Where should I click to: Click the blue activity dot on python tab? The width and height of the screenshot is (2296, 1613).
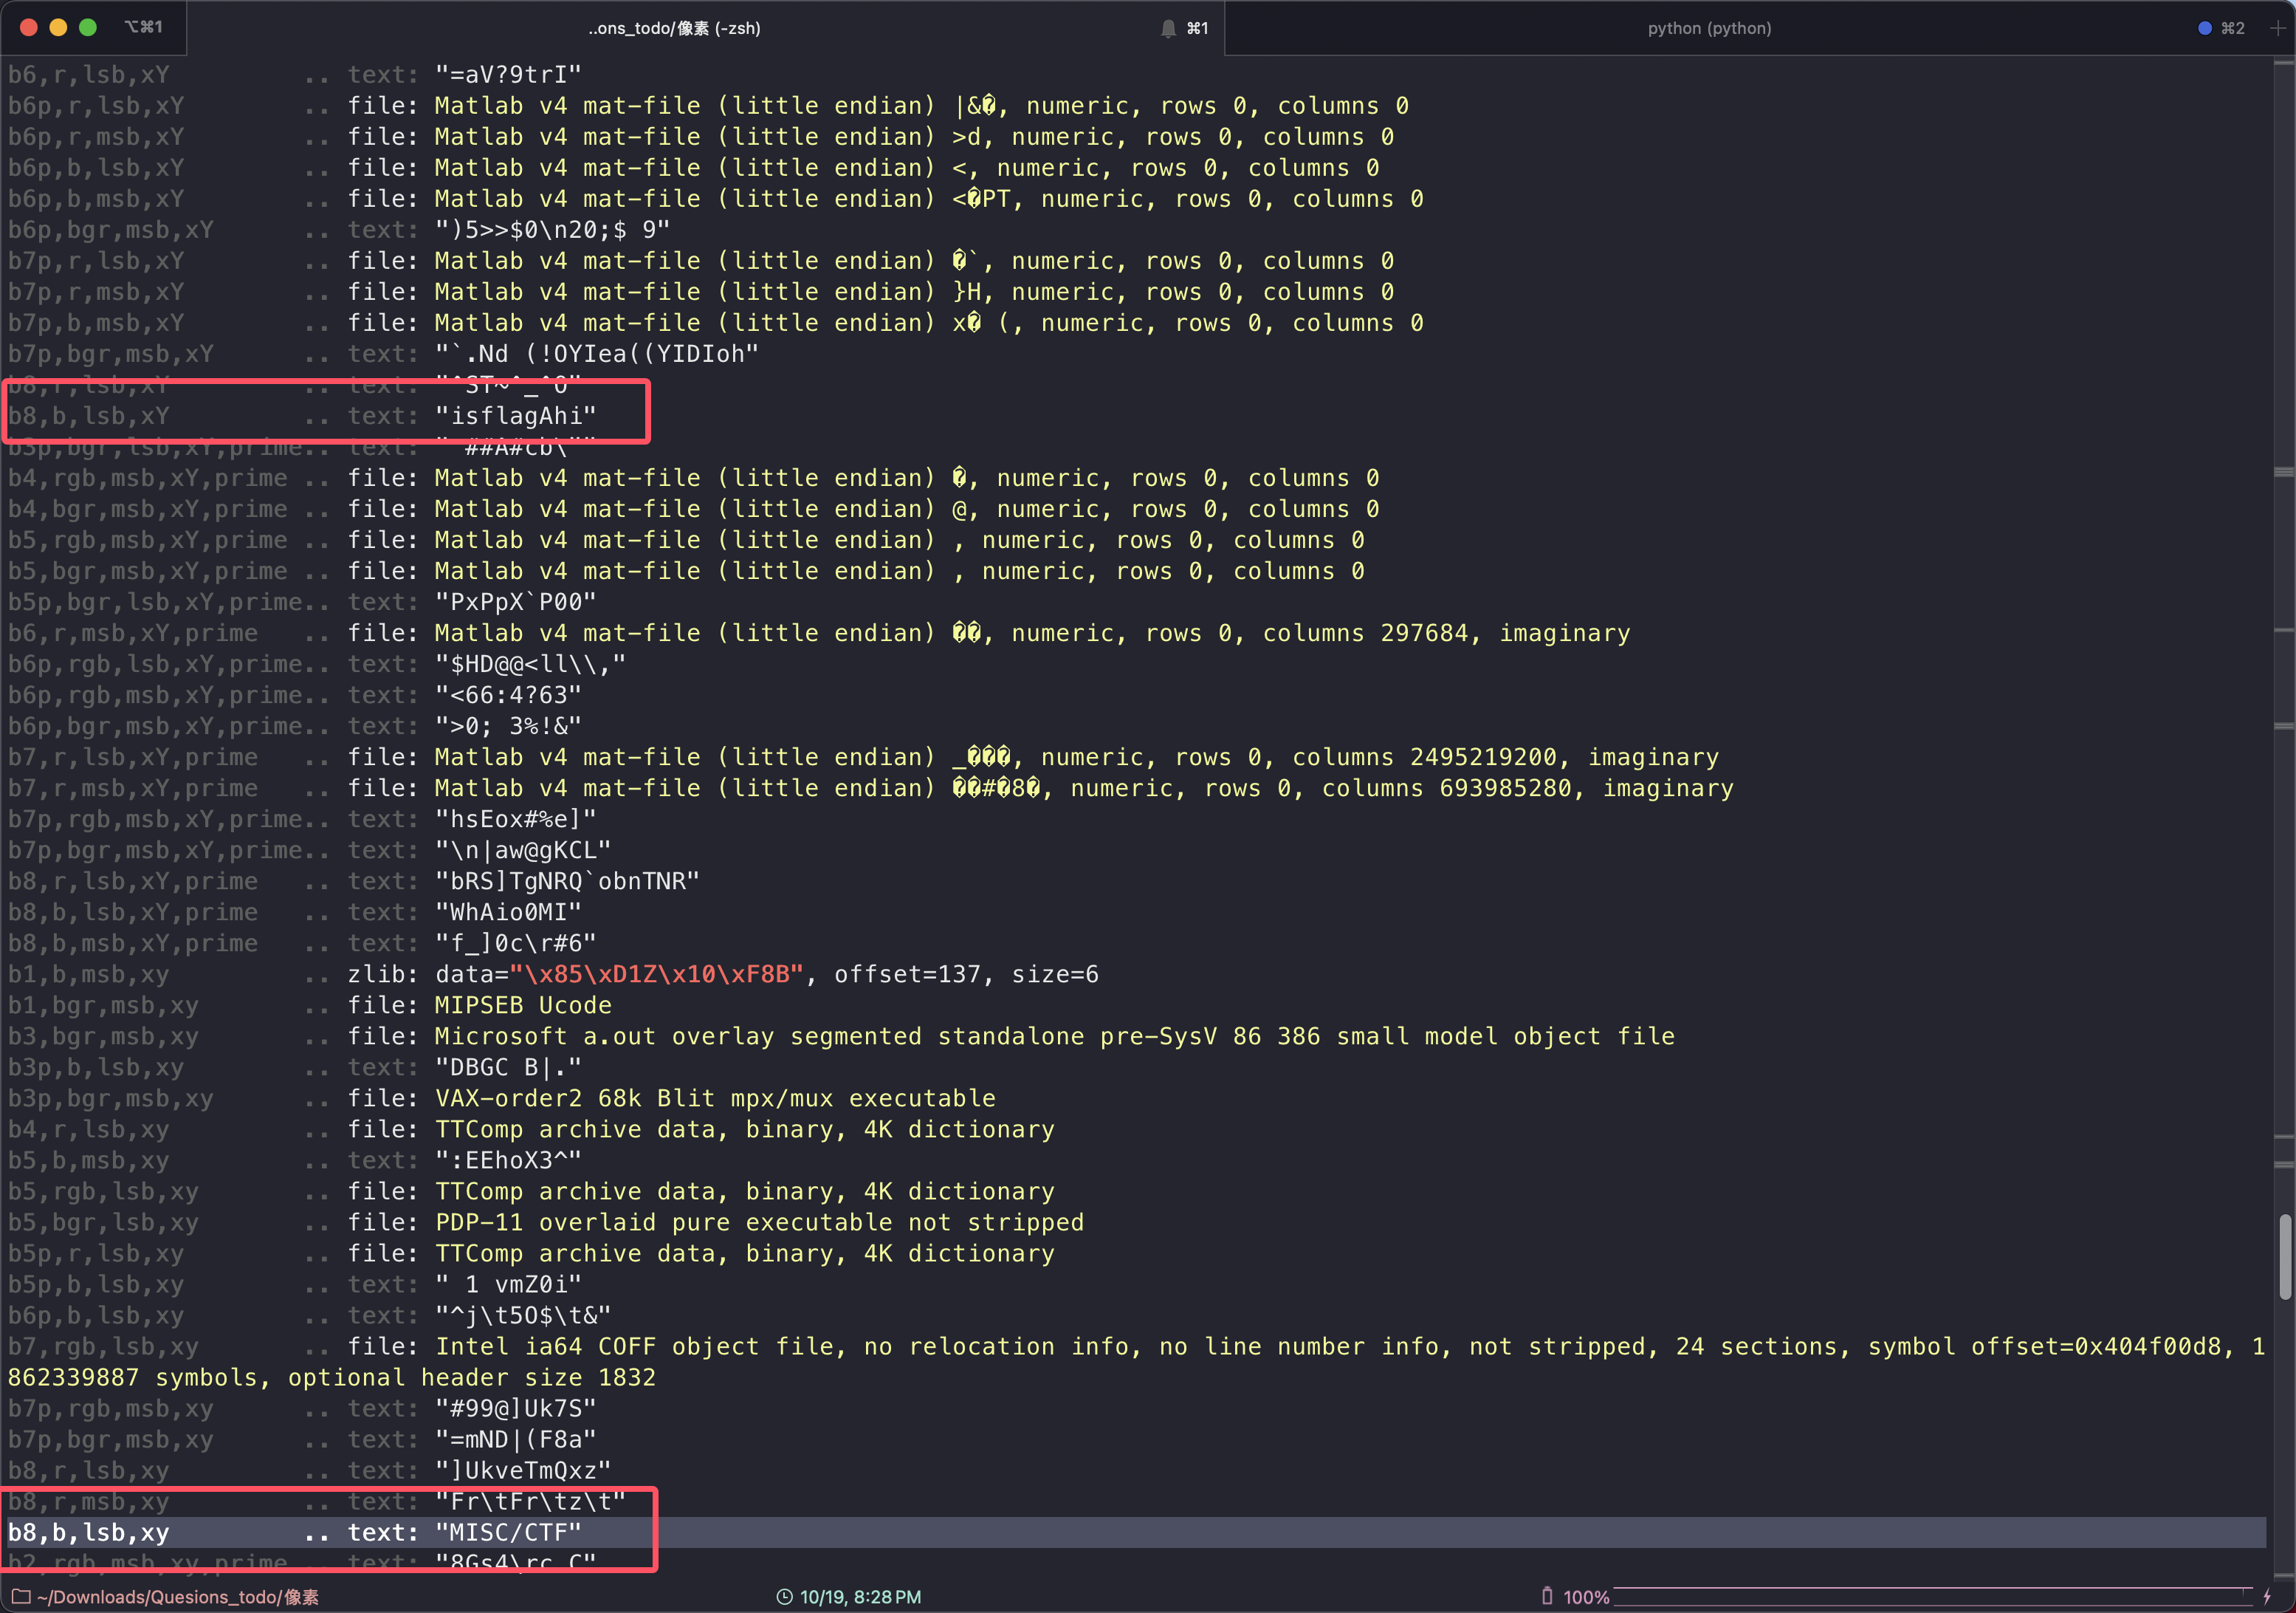point(2204,28)
